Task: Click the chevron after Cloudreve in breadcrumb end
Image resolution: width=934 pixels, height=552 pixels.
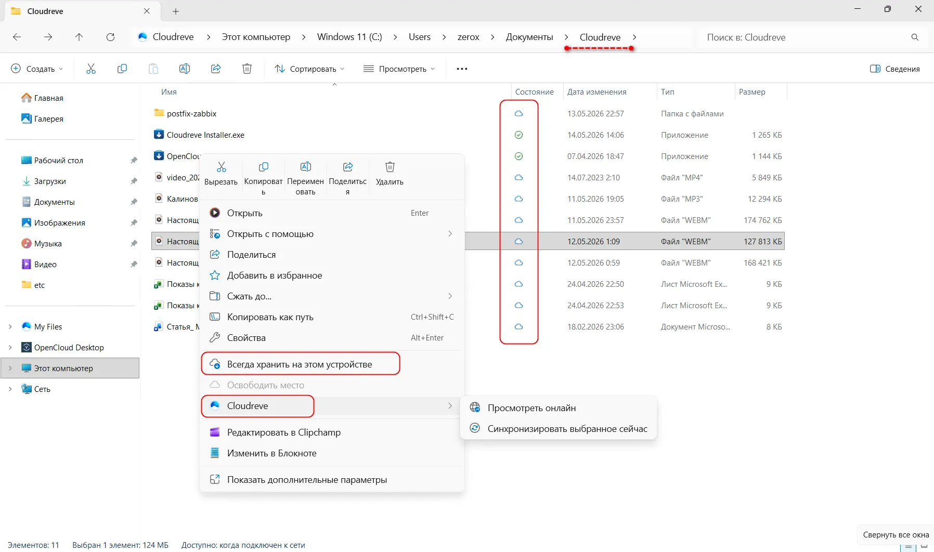Action: [x=634, y=37]
